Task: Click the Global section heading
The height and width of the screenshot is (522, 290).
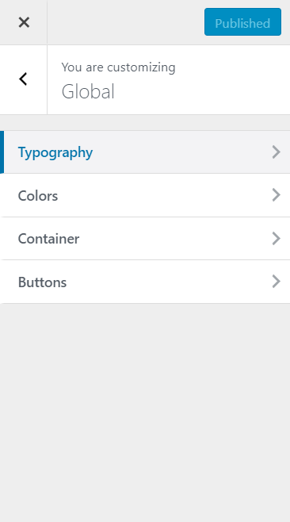Action: coord(88,91)
